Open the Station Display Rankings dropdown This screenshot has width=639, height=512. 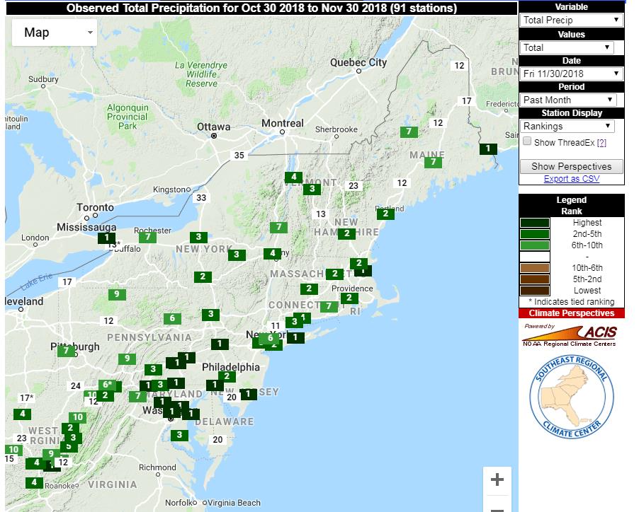pyautogui.click(x=567, y=126)
